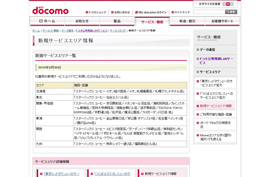Open 「東京ミッドタウン」 sidebar link
Image resolution: width=270 pixels, height=177 pixels.
(x=216, y=83)
